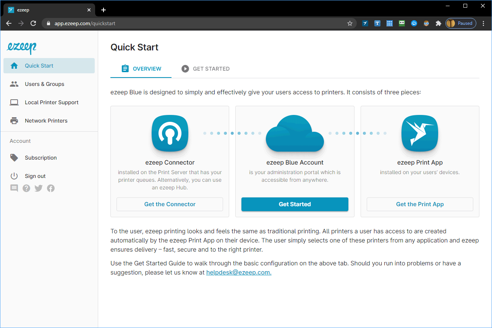The width and height of the screenshot is (492, 328).
Task: Open the Twitter icon in sidebar
Action: 39,188
